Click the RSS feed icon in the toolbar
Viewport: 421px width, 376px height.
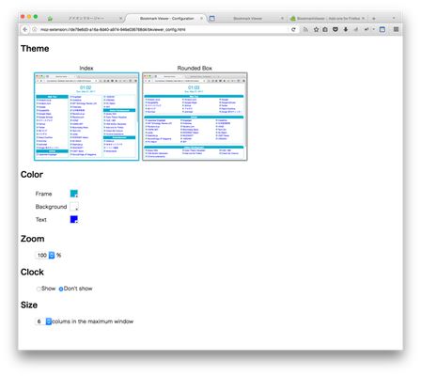[x=305, y=29]
